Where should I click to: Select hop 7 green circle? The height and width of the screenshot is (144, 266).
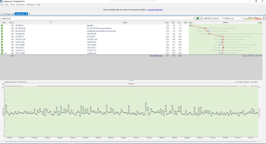[2, 42]
